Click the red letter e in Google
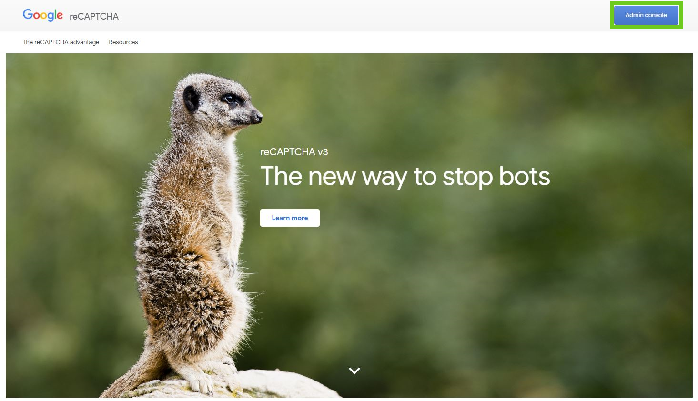Screen dimensions: 698x401 tap(59, 16)
